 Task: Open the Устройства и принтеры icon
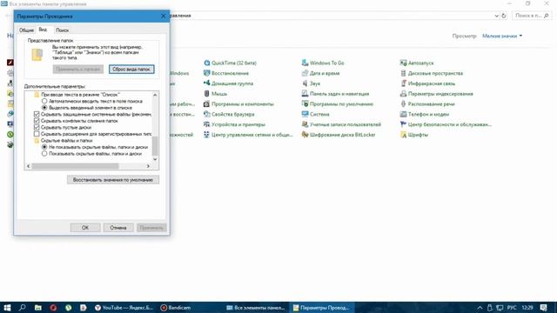click(x=207, y=124)
